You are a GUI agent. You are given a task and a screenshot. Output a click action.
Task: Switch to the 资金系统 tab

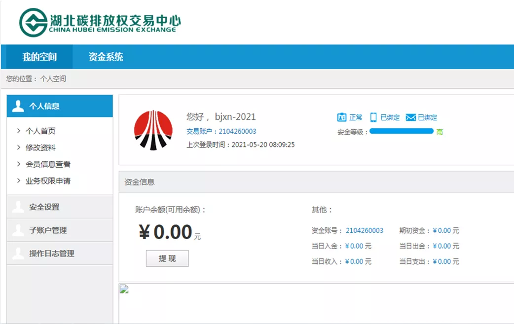106,57
